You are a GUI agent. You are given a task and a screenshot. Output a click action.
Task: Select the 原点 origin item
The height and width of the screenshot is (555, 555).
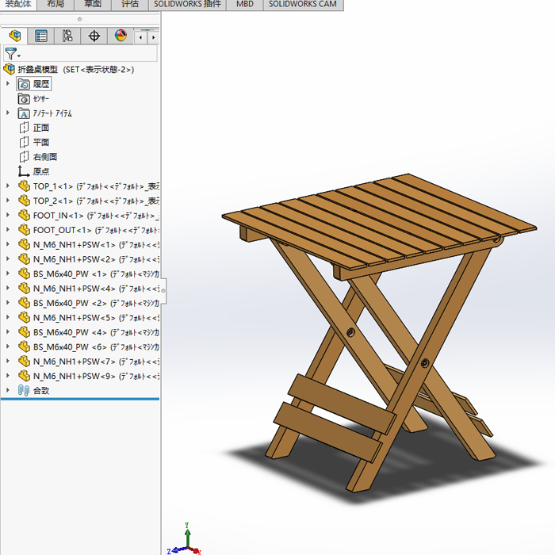coord(33,171)
